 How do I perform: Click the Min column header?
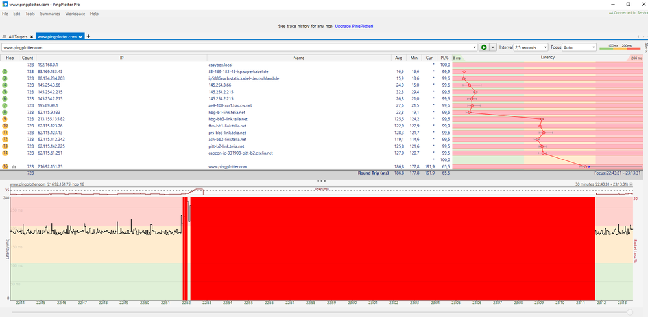click(x=414, y=58)
